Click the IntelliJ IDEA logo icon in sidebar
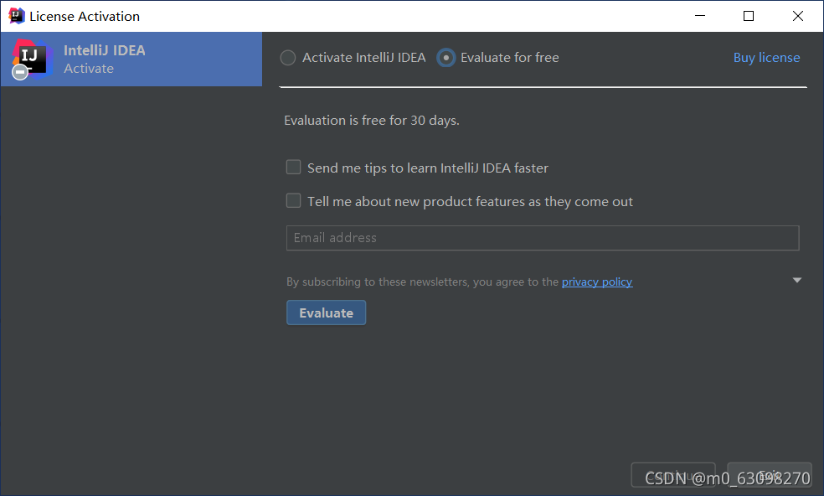The width and height of the screenshot is (824, 496). point(32,59)
